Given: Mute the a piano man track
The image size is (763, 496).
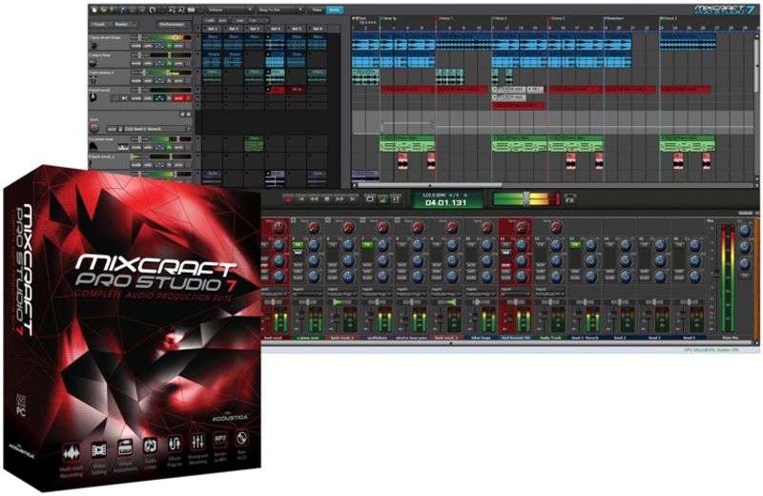Looking at the screenshot, I should [136, 147].
